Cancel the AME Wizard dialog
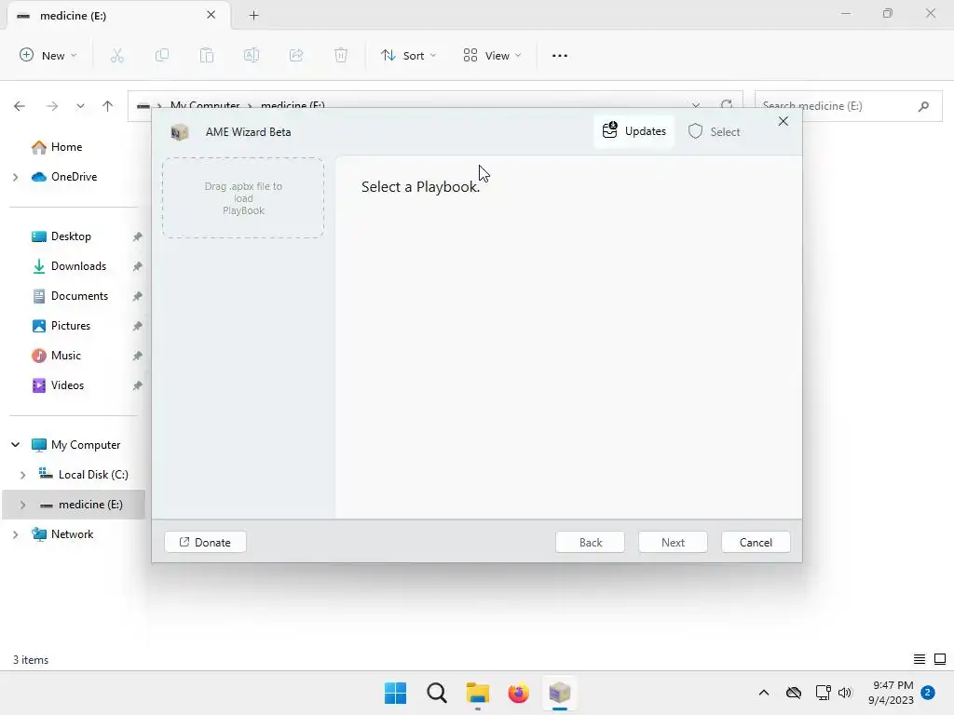 [756, 543]
